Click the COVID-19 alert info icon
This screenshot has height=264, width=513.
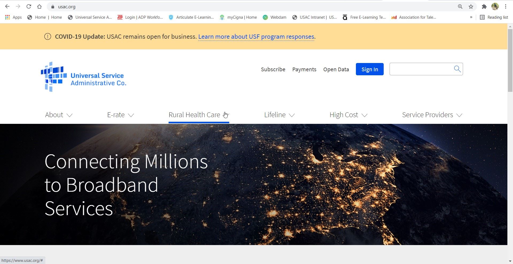(x=48, y=37)
